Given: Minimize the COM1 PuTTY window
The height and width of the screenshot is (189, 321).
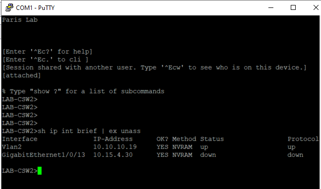Looking at the screenshot, I should point(271,8).
